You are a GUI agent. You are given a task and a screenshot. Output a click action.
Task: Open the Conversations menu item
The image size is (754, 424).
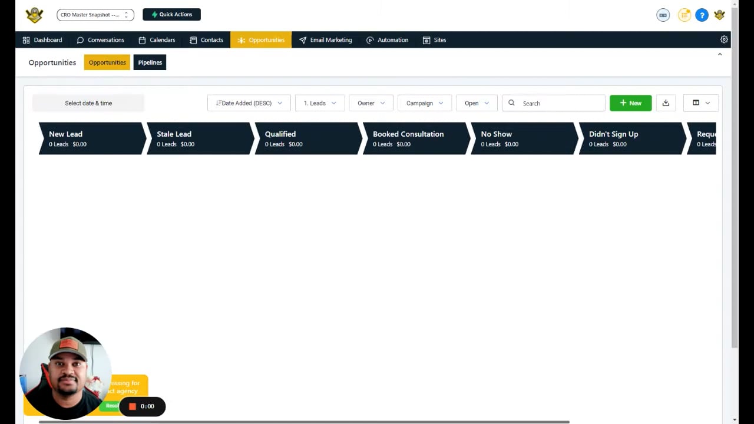100,40
